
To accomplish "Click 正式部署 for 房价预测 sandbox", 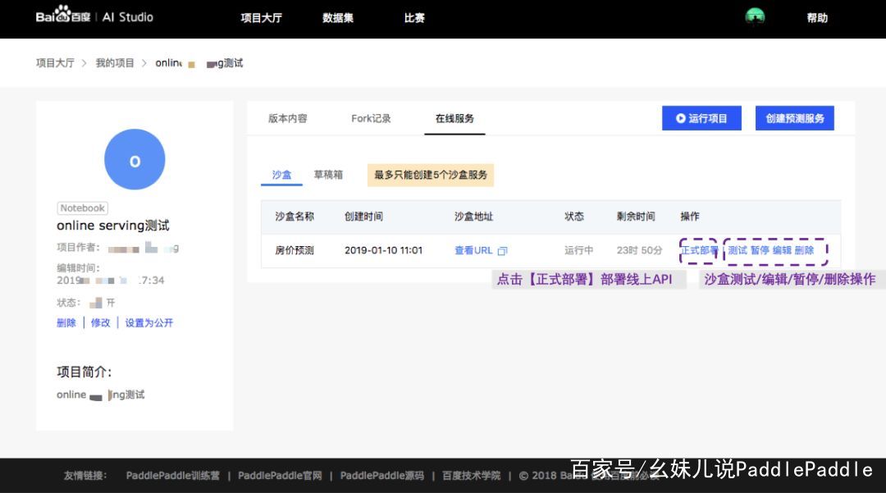I will (x=699, y=250).
